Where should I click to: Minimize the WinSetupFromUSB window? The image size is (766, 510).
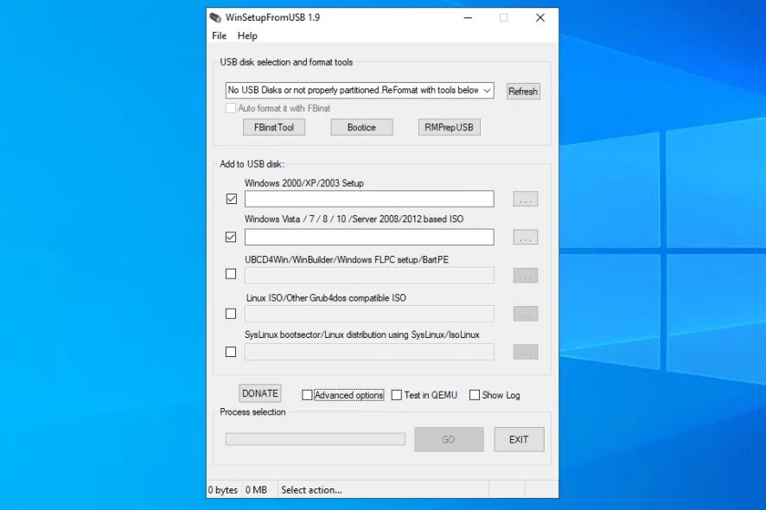pos(468,17)
